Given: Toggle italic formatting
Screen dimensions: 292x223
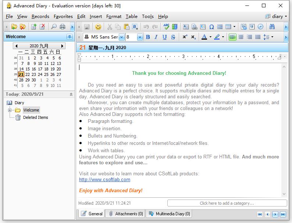Looking at the screenshot, I should 156,37.
